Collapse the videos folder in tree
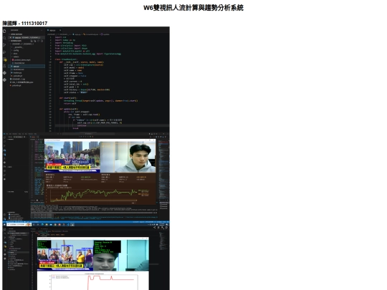The width and height of the screenshot is (387, 290). coord(16,57)
